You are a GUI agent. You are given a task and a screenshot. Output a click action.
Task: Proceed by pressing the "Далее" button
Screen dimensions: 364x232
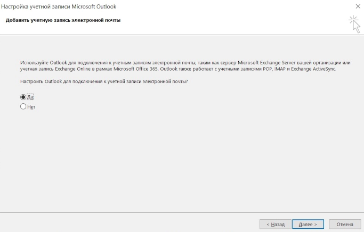coord(308,224)
